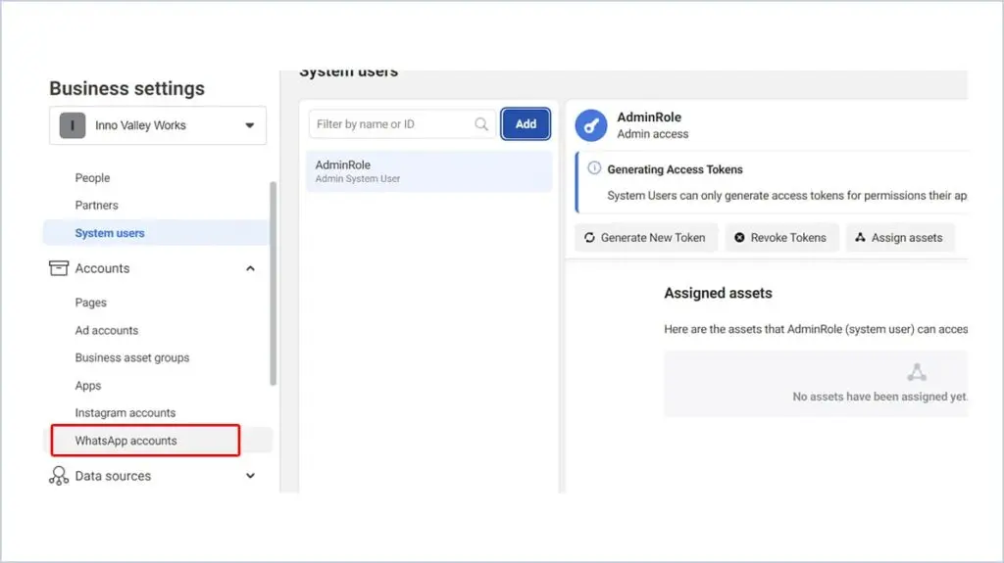Open Apps under Accounts
The height and width of the screenshot is (563, 1004).
coord(87,386)
